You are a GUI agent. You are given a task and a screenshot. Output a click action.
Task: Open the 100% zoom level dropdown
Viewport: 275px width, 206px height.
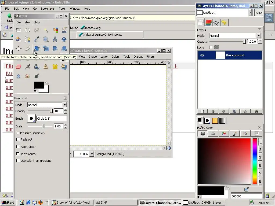click(x=92, y=154)
